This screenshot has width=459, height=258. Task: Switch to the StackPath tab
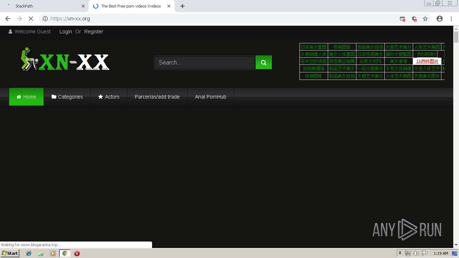coord(45,6)
